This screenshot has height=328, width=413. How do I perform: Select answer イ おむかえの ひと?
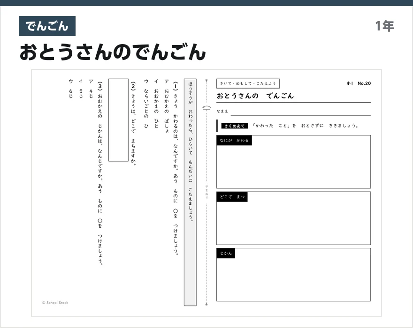click(x=156, y=104)
